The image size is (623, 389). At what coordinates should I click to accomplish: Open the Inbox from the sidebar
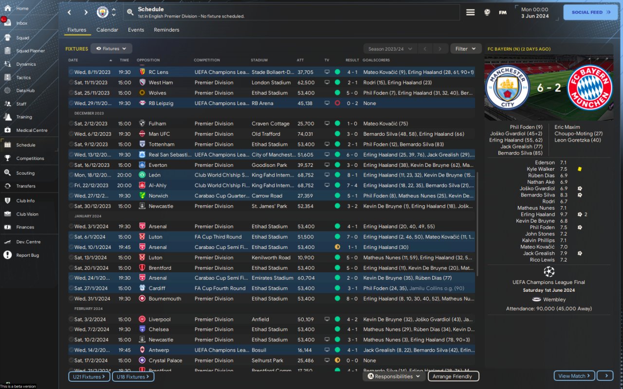(22, 23)
